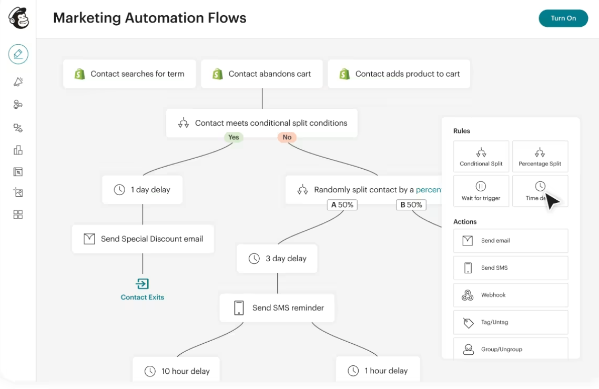
Task: Open the integrations grid sidebar icon
Action: [18, 214]
